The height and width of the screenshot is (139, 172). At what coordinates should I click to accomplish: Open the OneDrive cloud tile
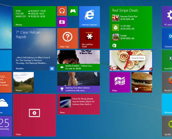coord(6,104)
